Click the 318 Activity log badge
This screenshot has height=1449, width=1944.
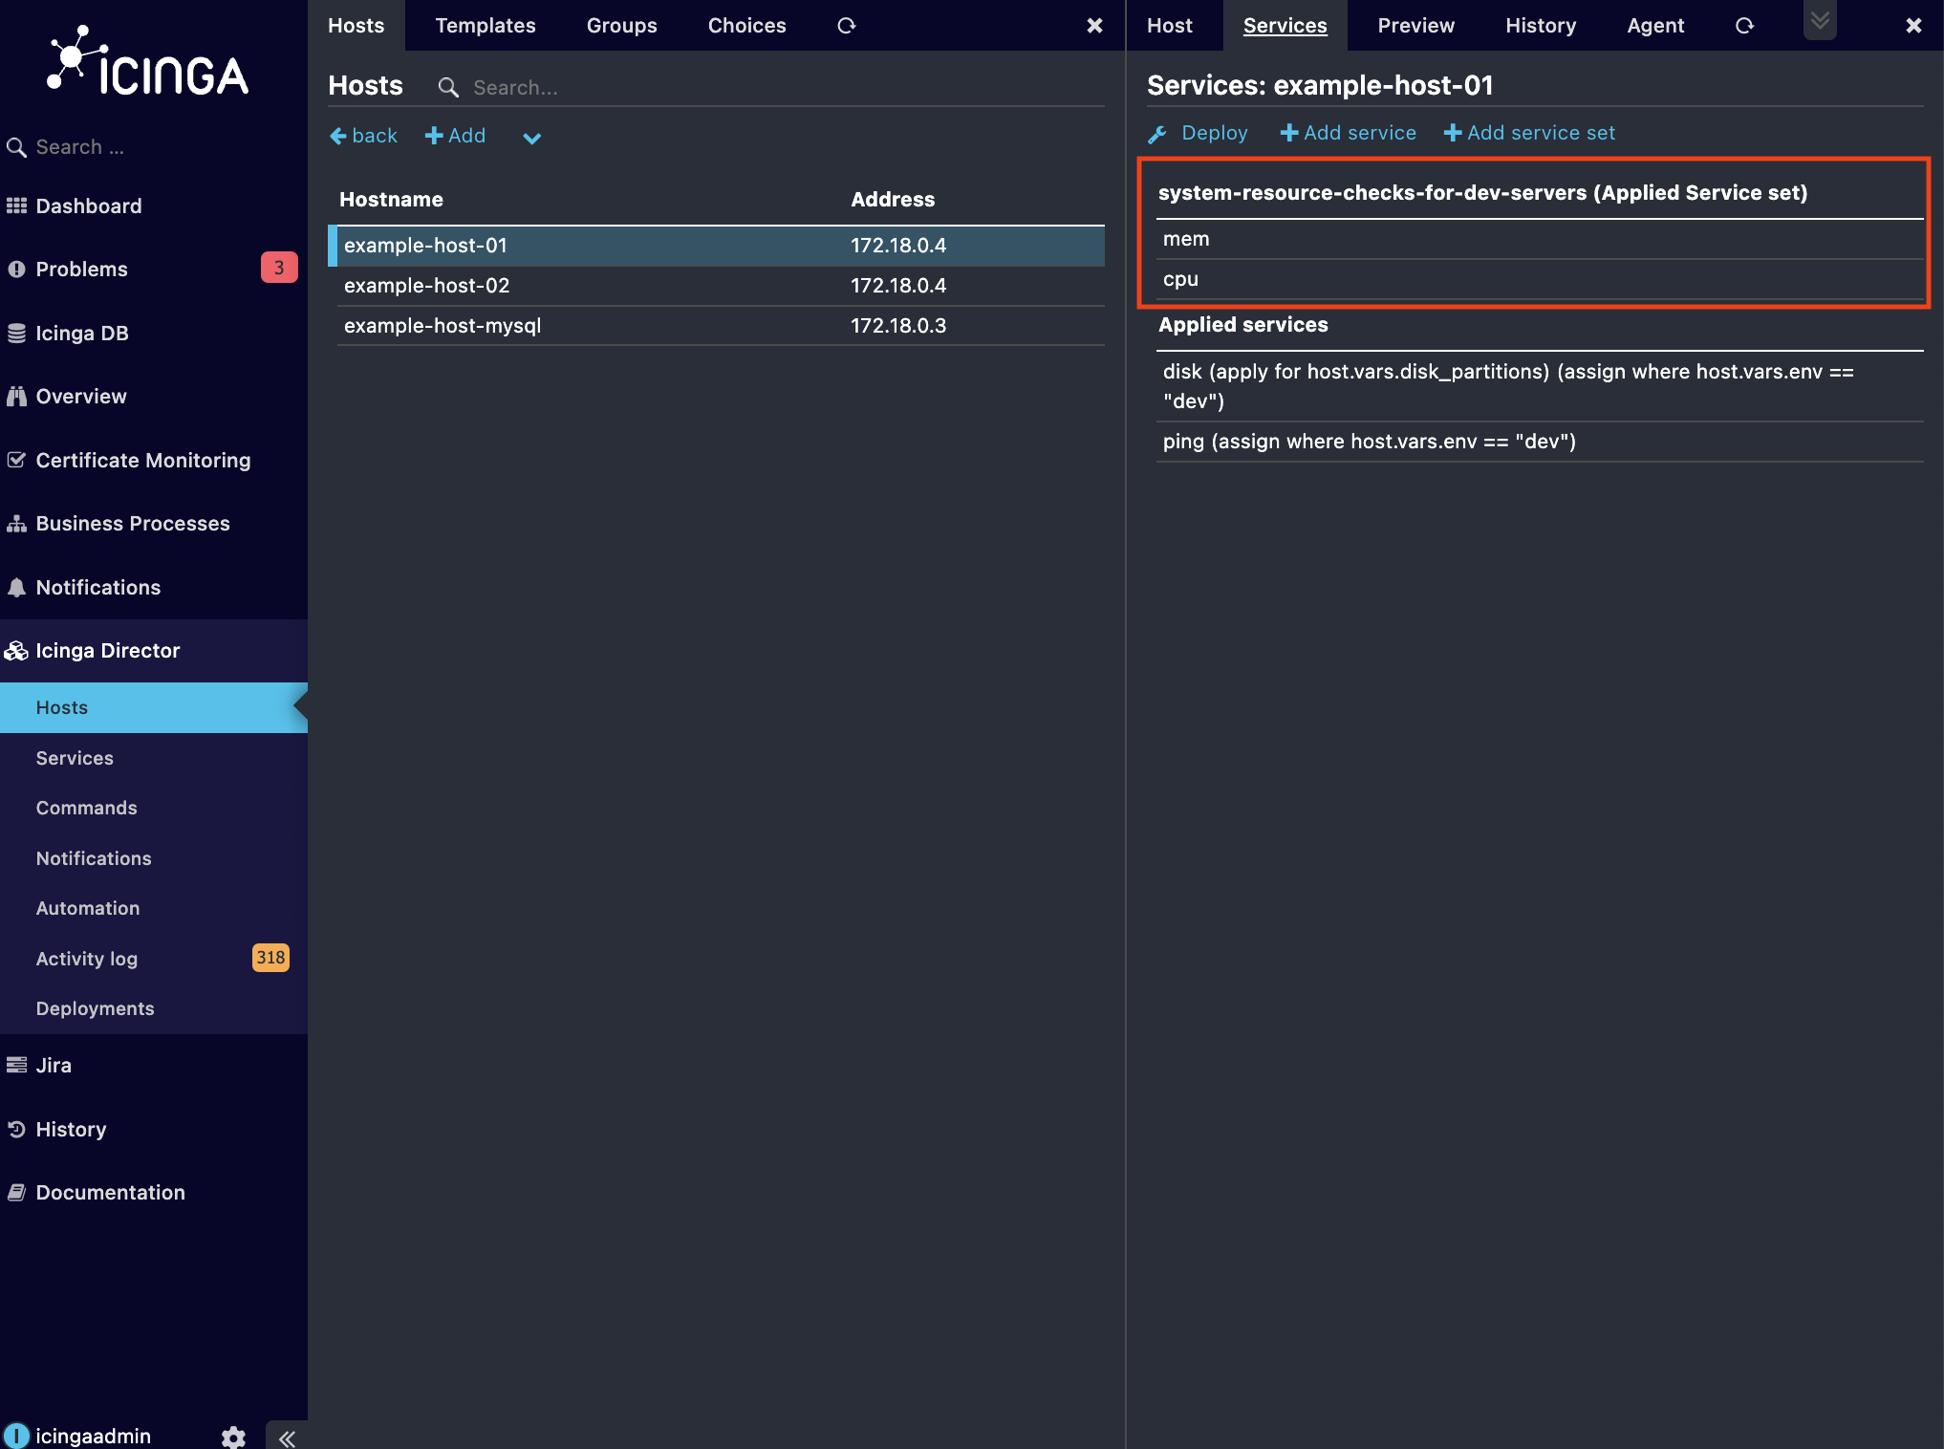tap(270, 958)
